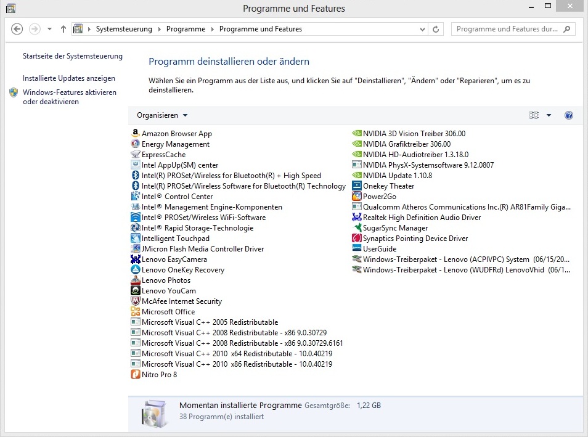Click the ExpressCache icon
Viewport: 588px width, 437px height.
(136, 154)
